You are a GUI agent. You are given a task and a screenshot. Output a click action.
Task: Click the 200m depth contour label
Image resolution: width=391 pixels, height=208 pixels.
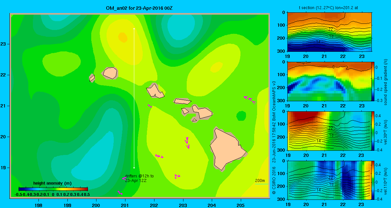pos(260,180)
